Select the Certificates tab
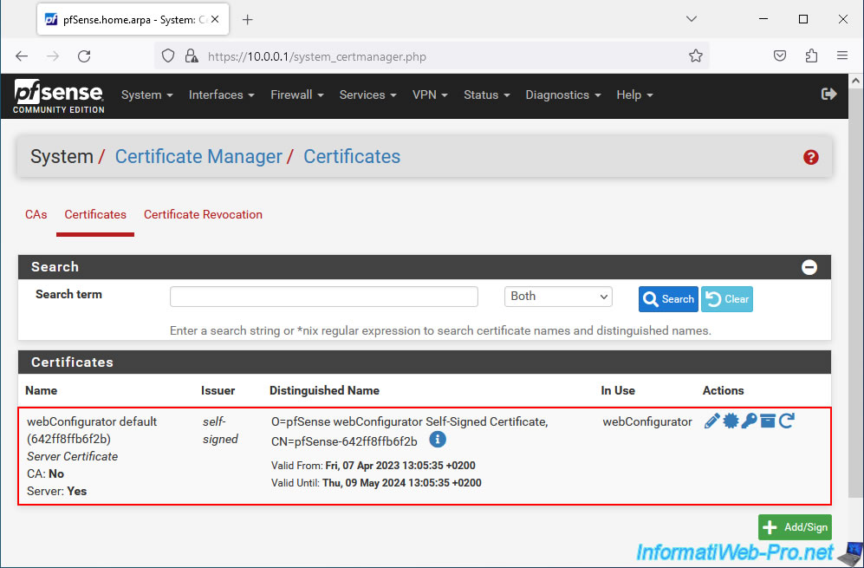Screen dimensions: 864x568 tap(95, 214)
